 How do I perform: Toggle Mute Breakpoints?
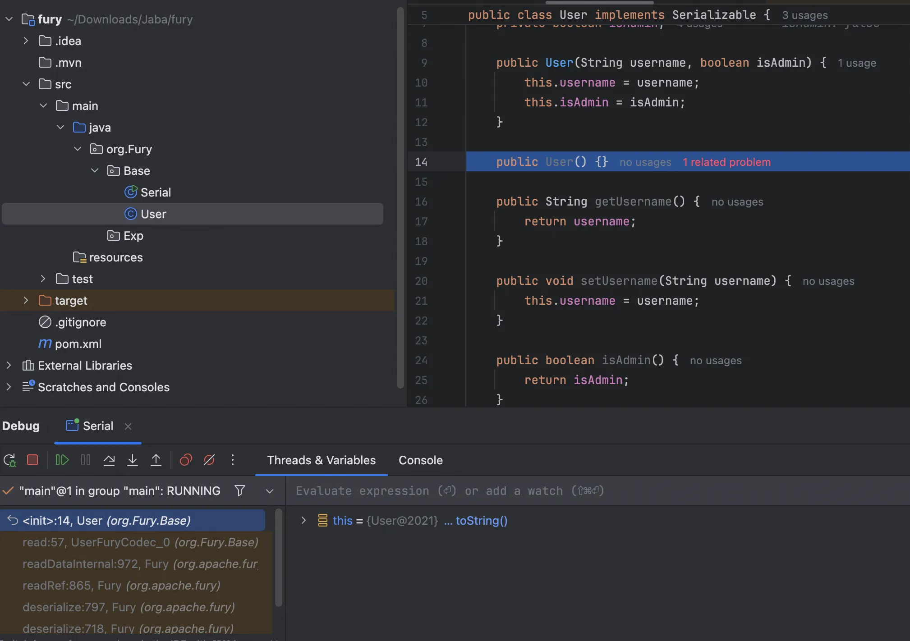pos(209,460)
